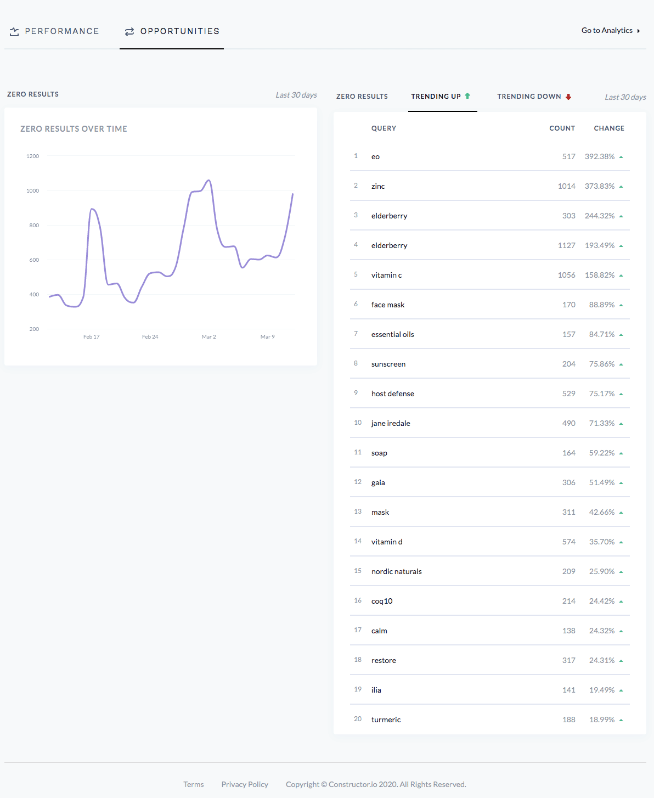
Task: Select the Zero Results tab
Action: pos(362,96)
